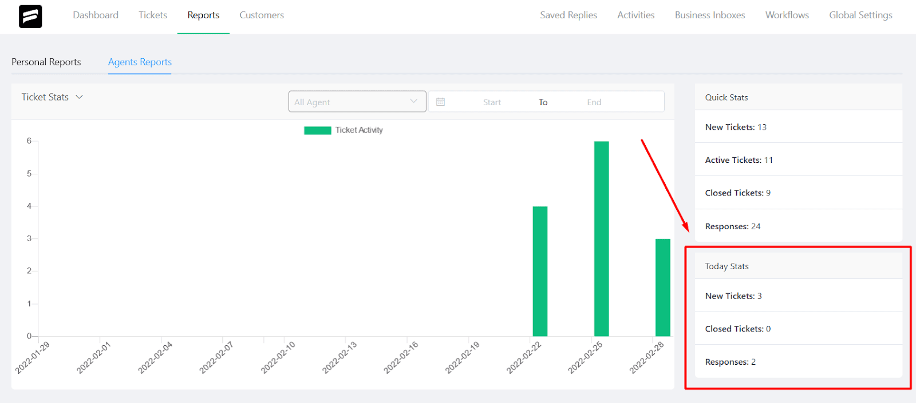Image resolution: width=916 pixels, height=403 pixels.
Task: Open Activities in top navigation
Action: click(635, 15)
